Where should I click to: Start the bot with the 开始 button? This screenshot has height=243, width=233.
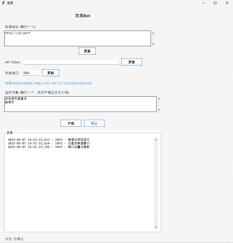71,123
